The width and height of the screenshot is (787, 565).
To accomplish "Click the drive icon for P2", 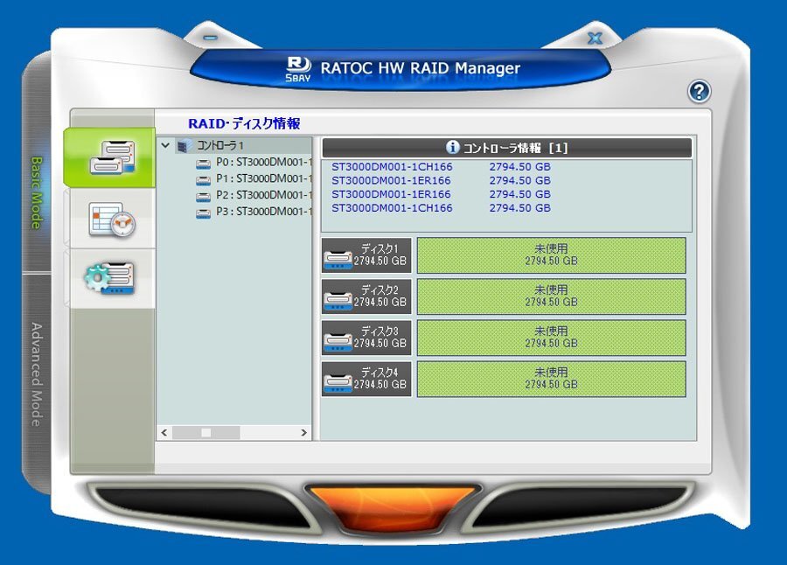I will pyautogui.click(x=203, y=197).
